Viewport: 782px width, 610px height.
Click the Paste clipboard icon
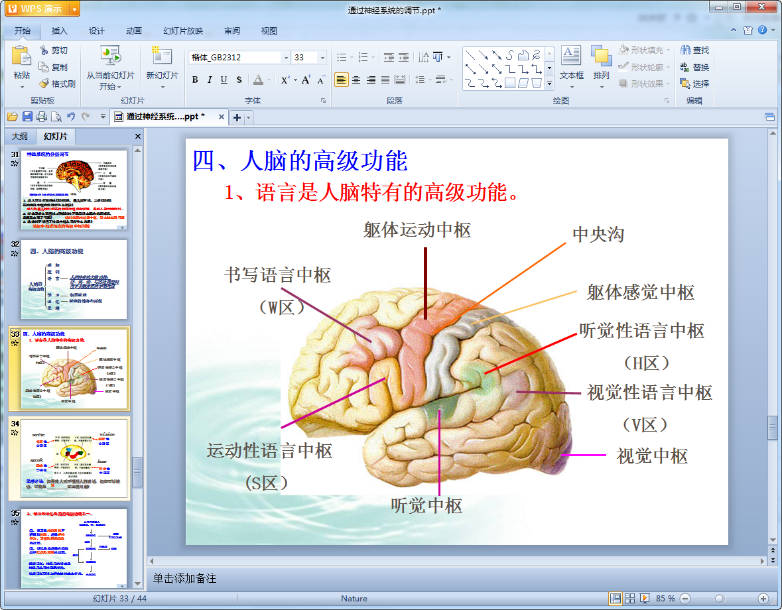[21, 56]
